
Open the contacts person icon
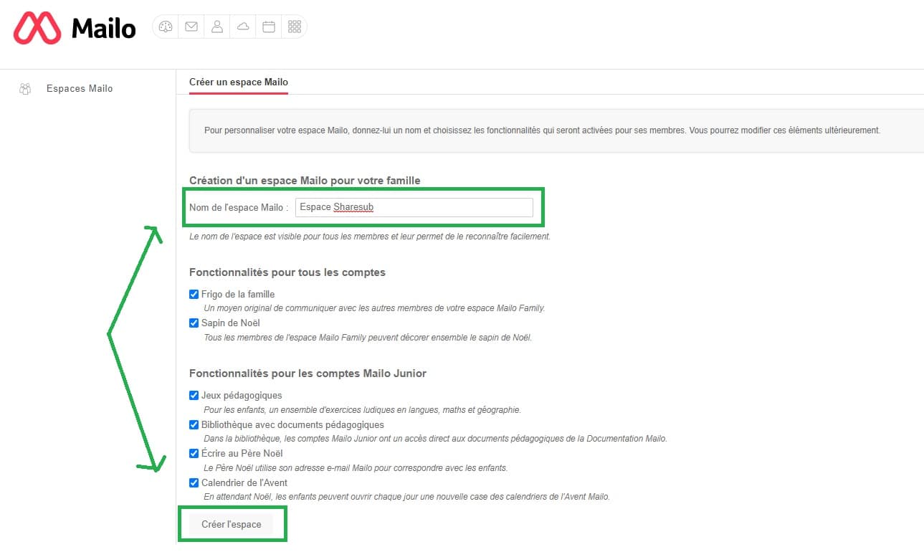[x=217, y=27]
